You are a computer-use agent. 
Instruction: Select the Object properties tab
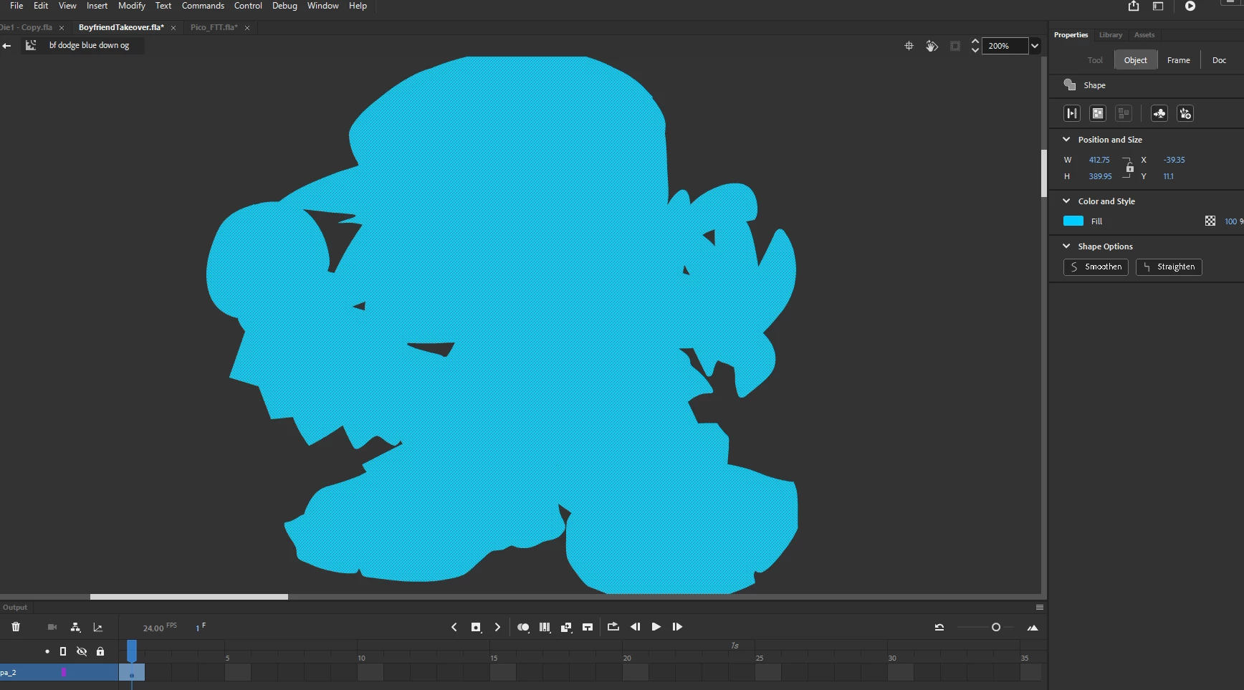click(x=1136, y=60)
